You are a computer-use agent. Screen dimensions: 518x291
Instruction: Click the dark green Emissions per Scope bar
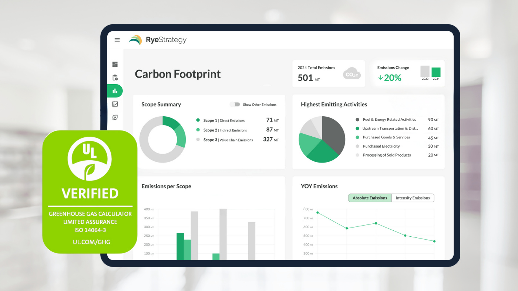tap(180, 246)
